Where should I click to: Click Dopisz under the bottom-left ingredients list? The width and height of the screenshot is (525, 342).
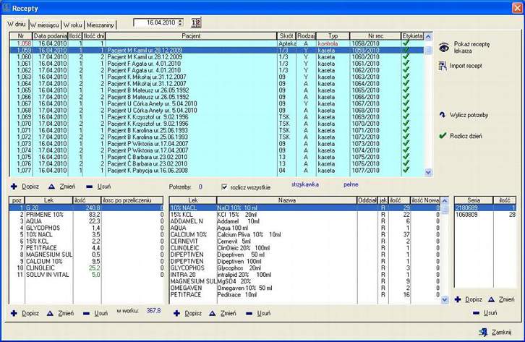pyautogui.click(x=14, y=312)
